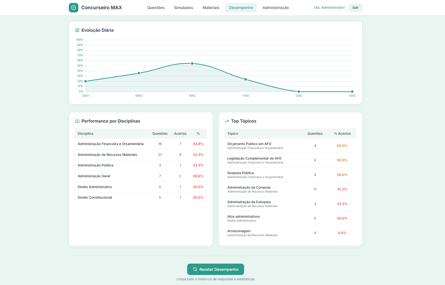Viewport: 445px width, 285px height.
Task: Open the Questões menu
Action: click(156, 8)
